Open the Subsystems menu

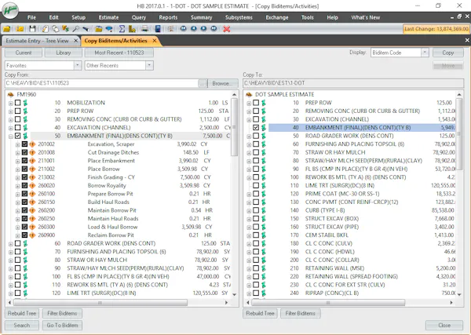[x=239, y=17]
